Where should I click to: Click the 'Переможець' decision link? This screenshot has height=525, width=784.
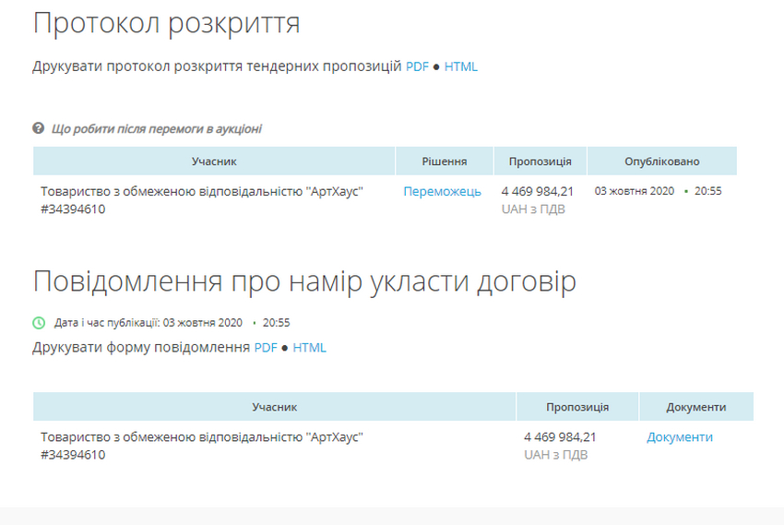click(442, 191)
